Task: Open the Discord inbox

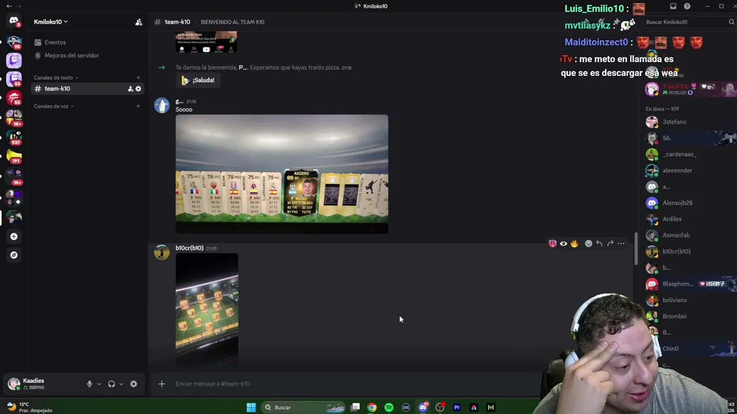Action: [673, 6]
